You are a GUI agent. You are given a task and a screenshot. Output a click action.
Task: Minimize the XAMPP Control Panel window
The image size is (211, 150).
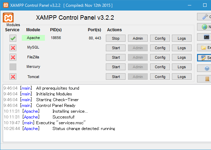[190, 5]
